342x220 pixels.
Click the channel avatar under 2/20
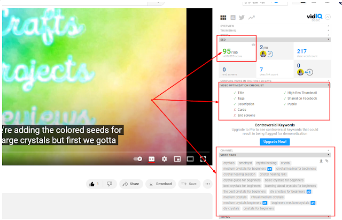click(x=263, y=54)
